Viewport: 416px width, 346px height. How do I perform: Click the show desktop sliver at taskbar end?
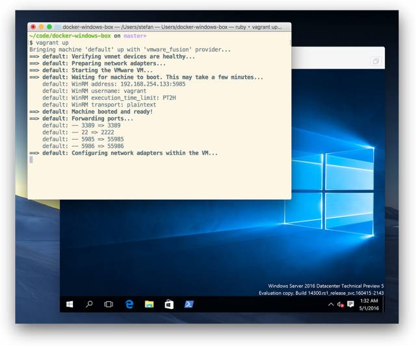tap(383, 304)
